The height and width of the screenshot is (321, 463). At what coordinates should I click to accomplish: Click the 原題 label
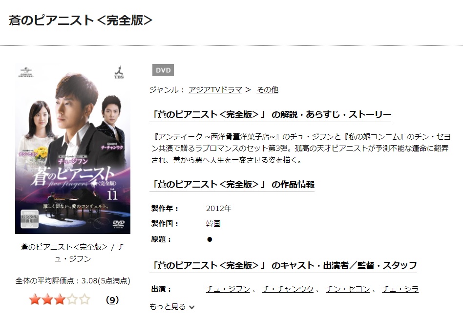coord(161,239)
